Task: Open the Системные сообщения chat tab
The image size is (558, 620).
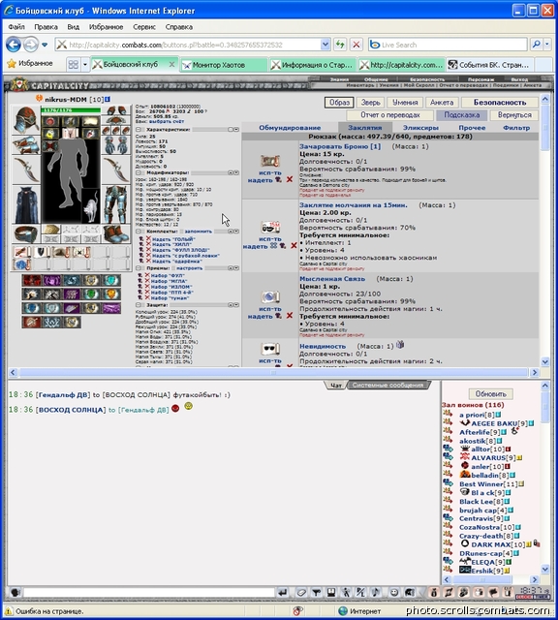Action: pos(387,385)
